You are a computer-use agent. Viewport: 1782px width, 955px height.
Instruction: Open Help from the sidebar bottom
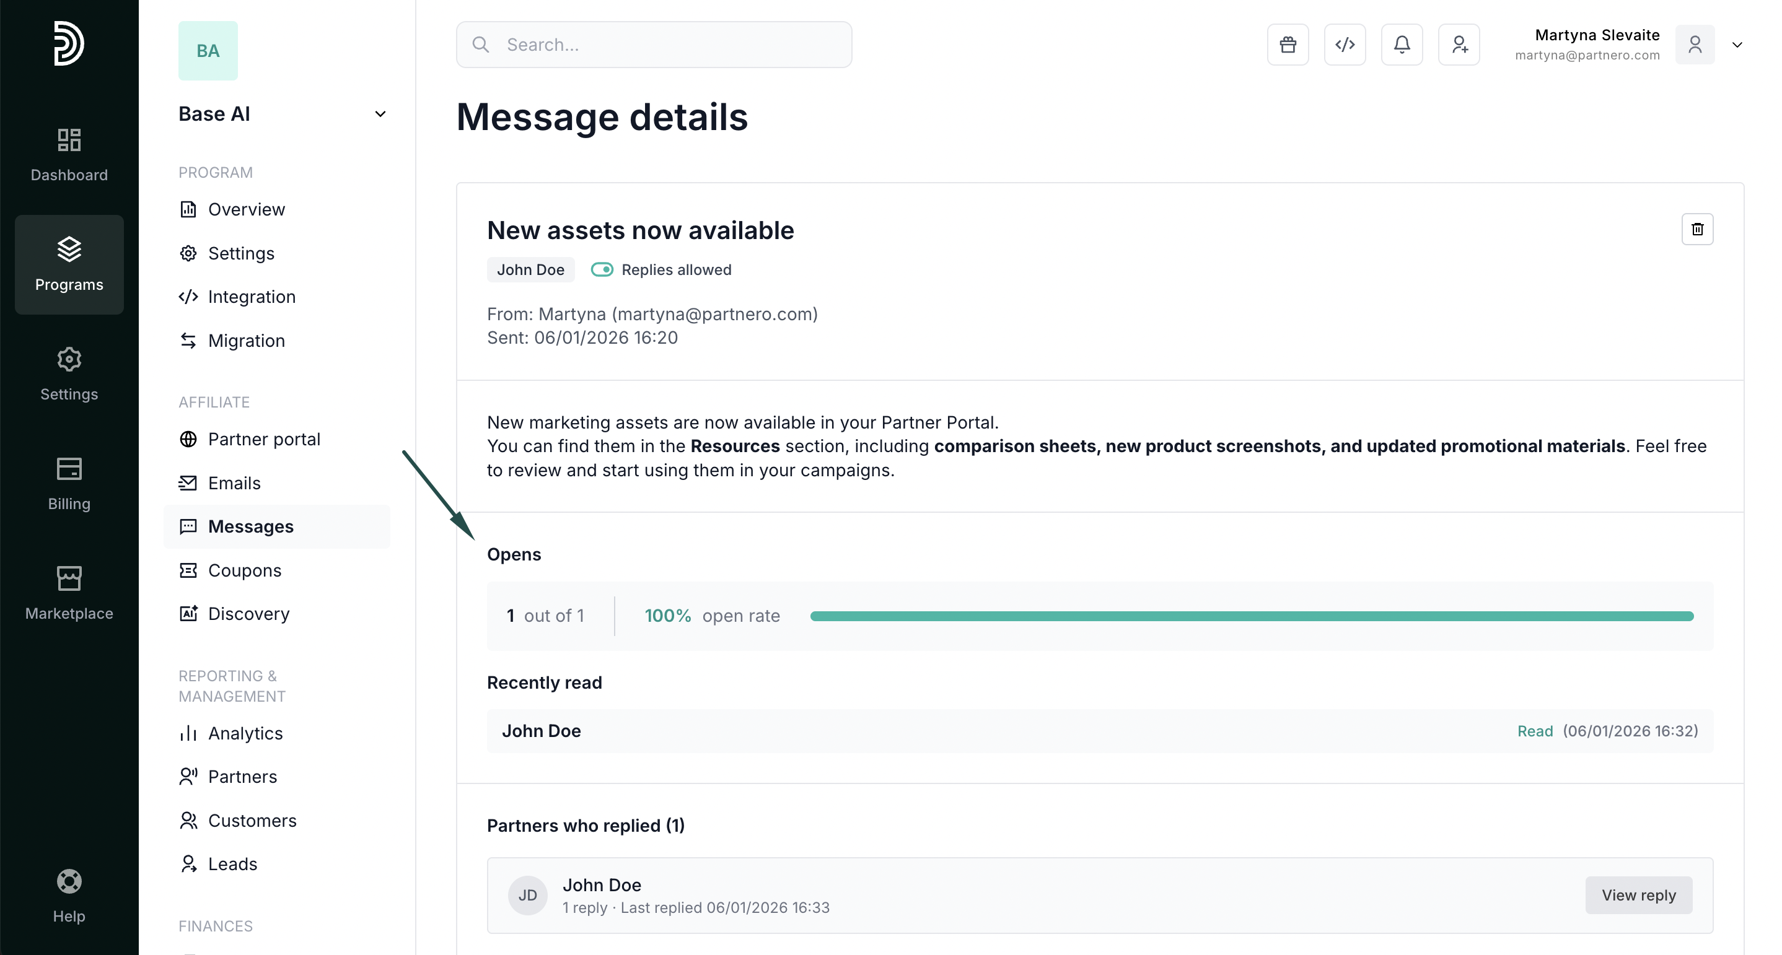69,896
